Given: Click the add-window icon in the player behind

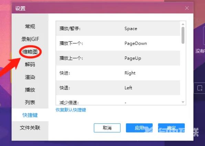Looking at the screenshot, I should [x=200, y=88].
